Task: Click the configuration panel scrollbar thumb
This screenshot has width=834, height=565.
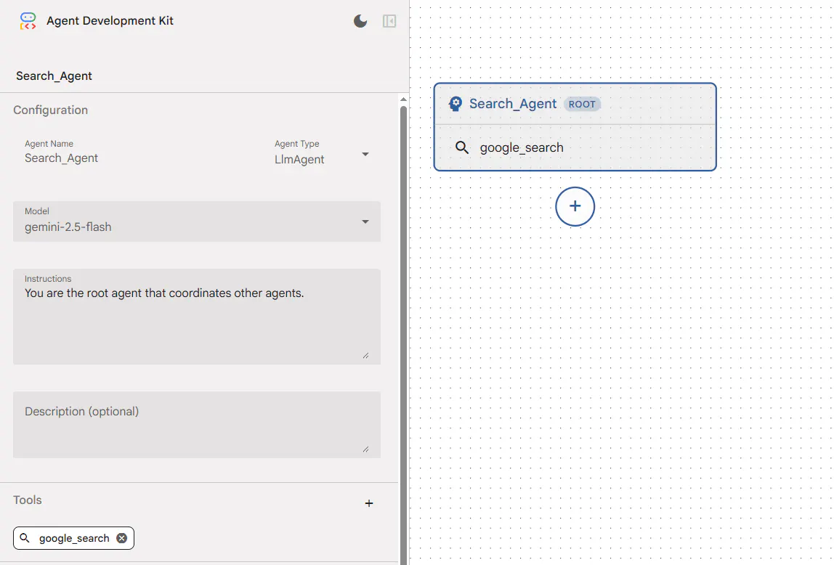Action: tap(403, 335)
